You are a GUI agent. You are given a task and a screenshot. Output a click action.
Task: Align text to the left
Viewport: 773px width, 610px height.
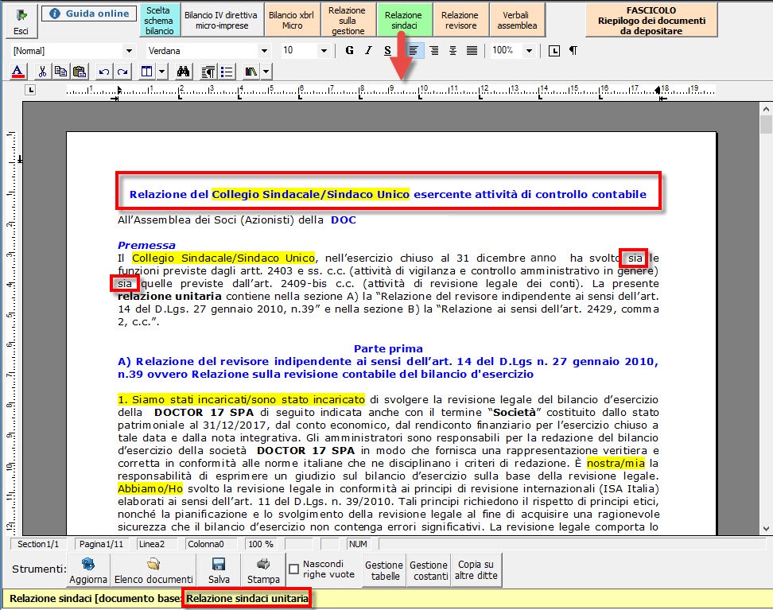[414, 50]
